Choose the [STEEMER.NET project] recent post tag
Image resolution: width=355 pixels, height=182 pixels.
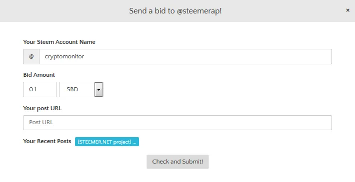(107, 142)
